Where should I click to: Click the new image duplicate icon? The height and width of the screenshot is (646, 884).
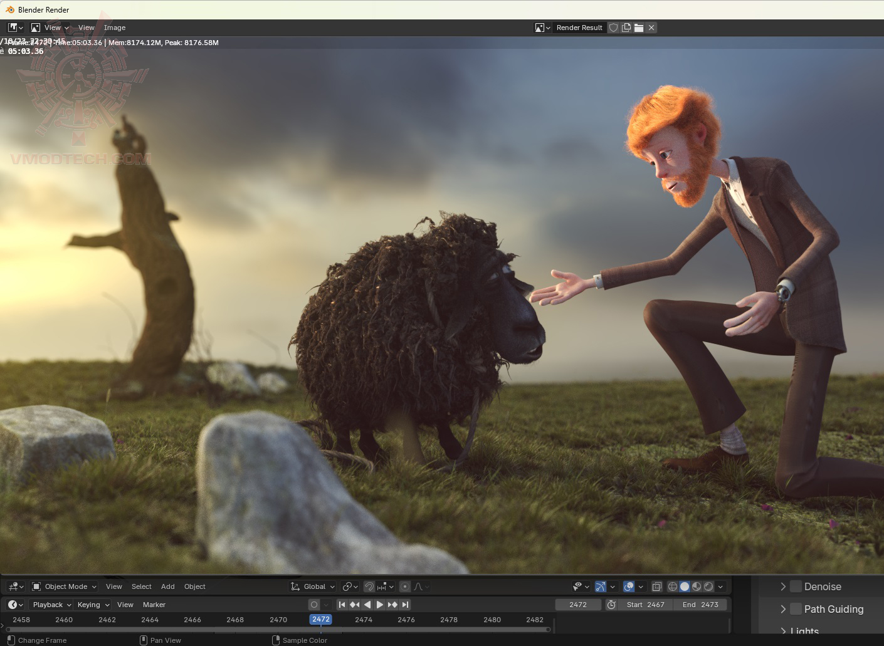click(626, 28)
